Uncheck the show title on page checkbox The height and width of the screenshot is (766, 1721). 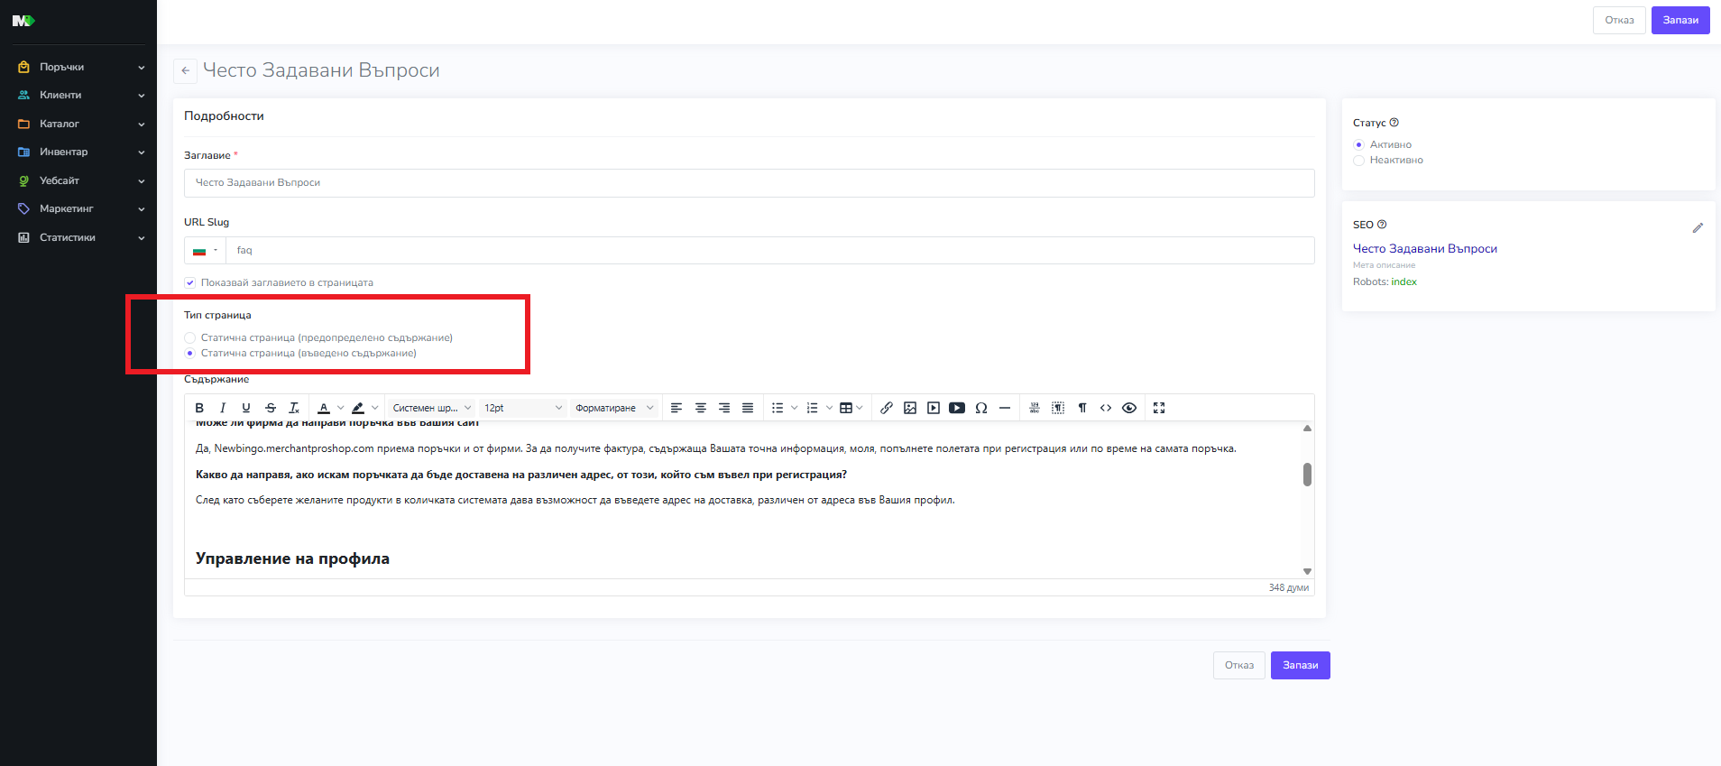[x=190, y=282]
